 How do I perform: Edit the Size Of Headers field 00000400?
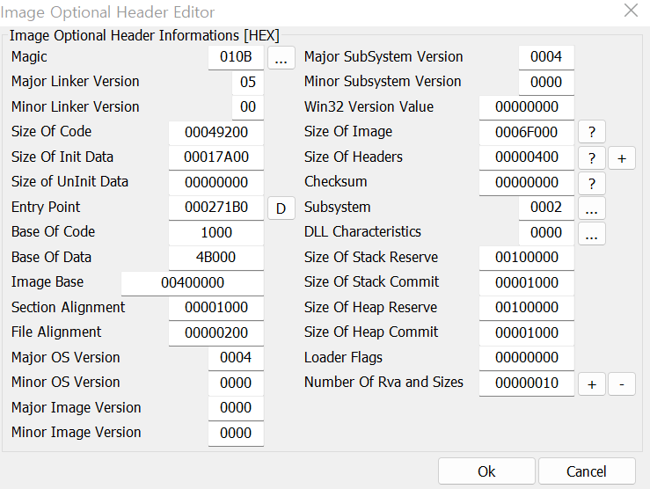click(x=527, y=157)
